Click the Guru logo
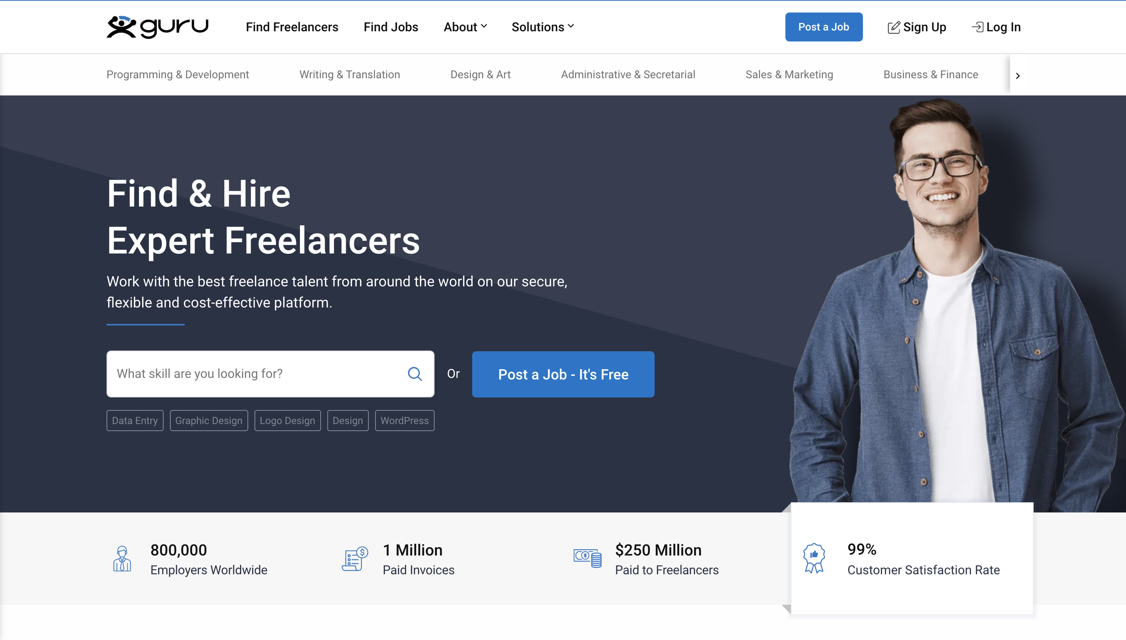Image resolution: width=1126 pixels, height=640 pixels. [157, 27]
